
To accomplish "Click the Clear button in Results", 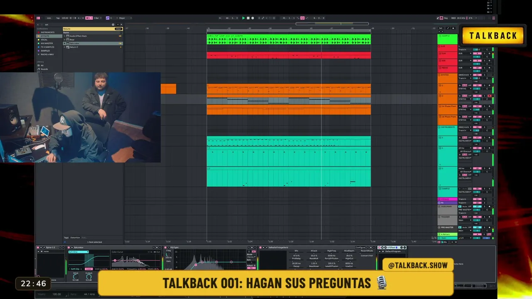I will tap(118, 29).
